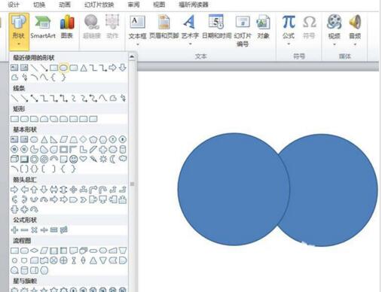Screen dimensions: 382x292
Task: Open the 审阅 review tab
Action: pos(133,5)
